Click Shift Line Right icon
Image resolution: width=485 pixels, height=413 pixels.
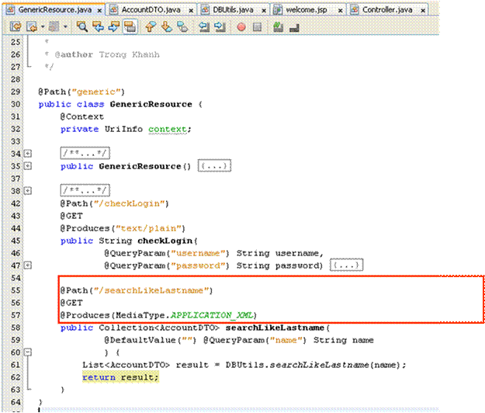pos(220,27)
